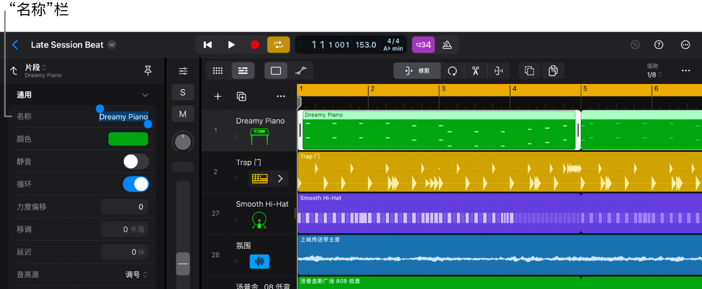Image resolution: width=702 pixels, height=289 pixels.
Task: Disable the 循环 loop switch
Action: pos(136,184)
